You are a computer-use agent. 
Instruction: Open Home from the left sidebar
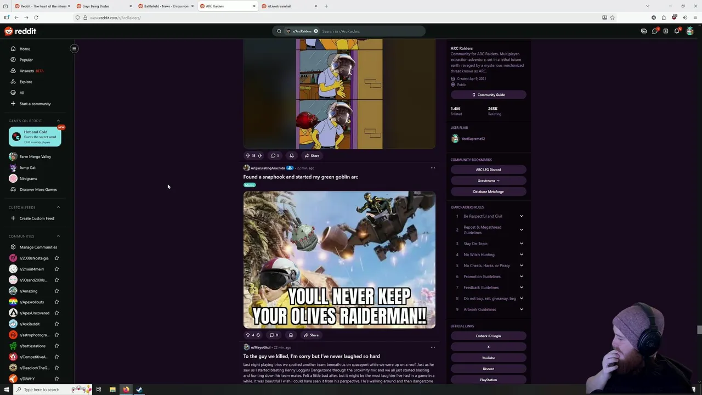coord(25,49)
